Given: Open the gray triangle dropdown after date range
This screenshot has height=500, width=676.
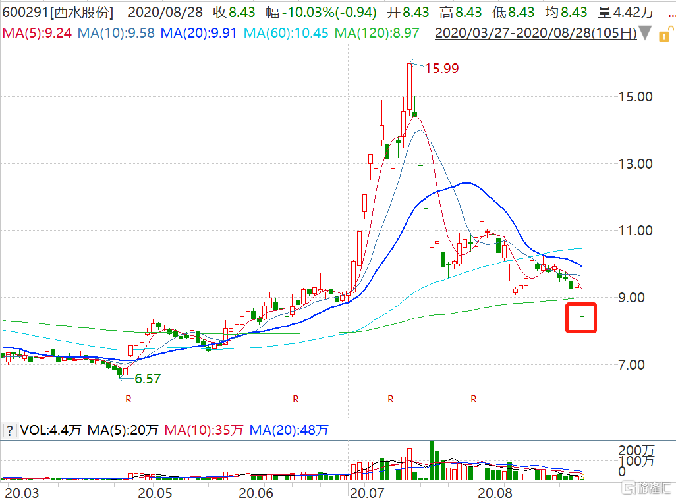Looking at the screenshot, I should click(646, 32).
